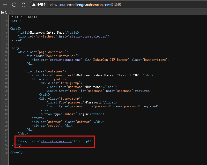Image resolution: width=207 pixels, height=165 pixels.
Task: Click the 'banner-container' class value
Action: click(61, 56)
